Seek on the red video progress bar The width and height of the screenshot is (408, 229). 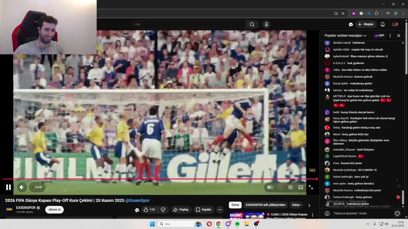[159, 179]
